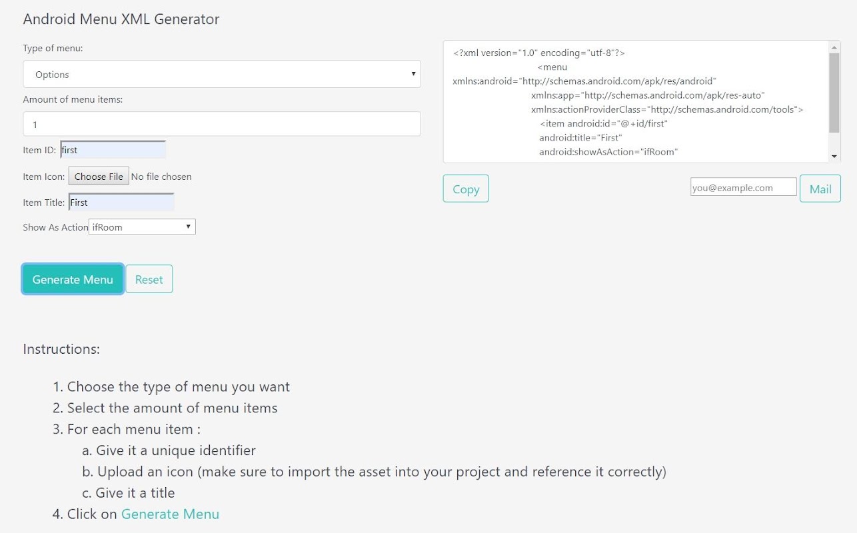Click the XML output scroll down arrow

(x=834, y=156)
